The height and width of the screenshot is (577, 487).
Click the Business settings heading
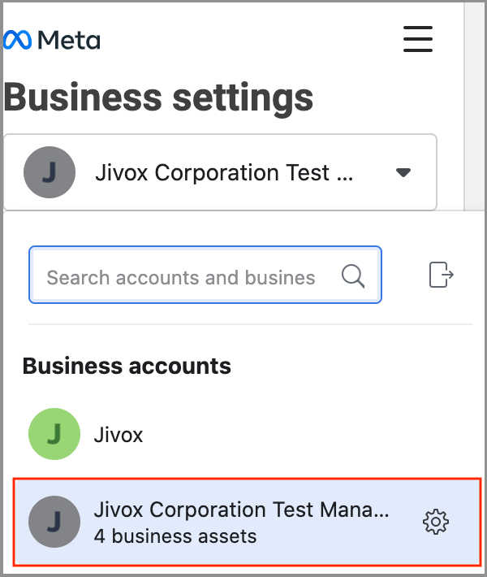158,98
